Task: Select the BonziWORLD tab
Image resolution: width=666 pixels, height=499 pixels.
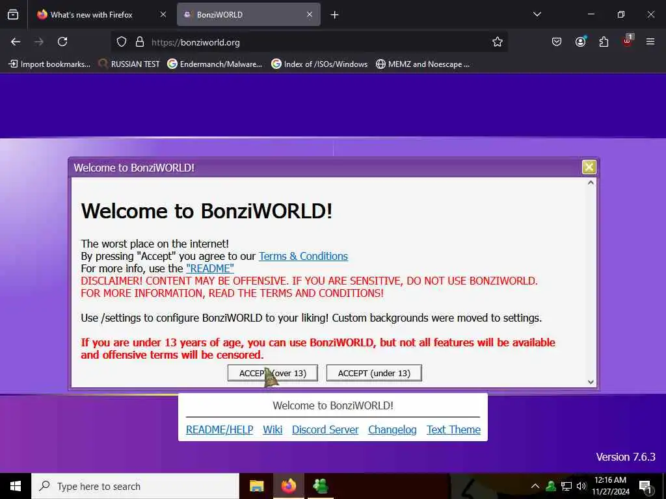Action: [248, 15]
